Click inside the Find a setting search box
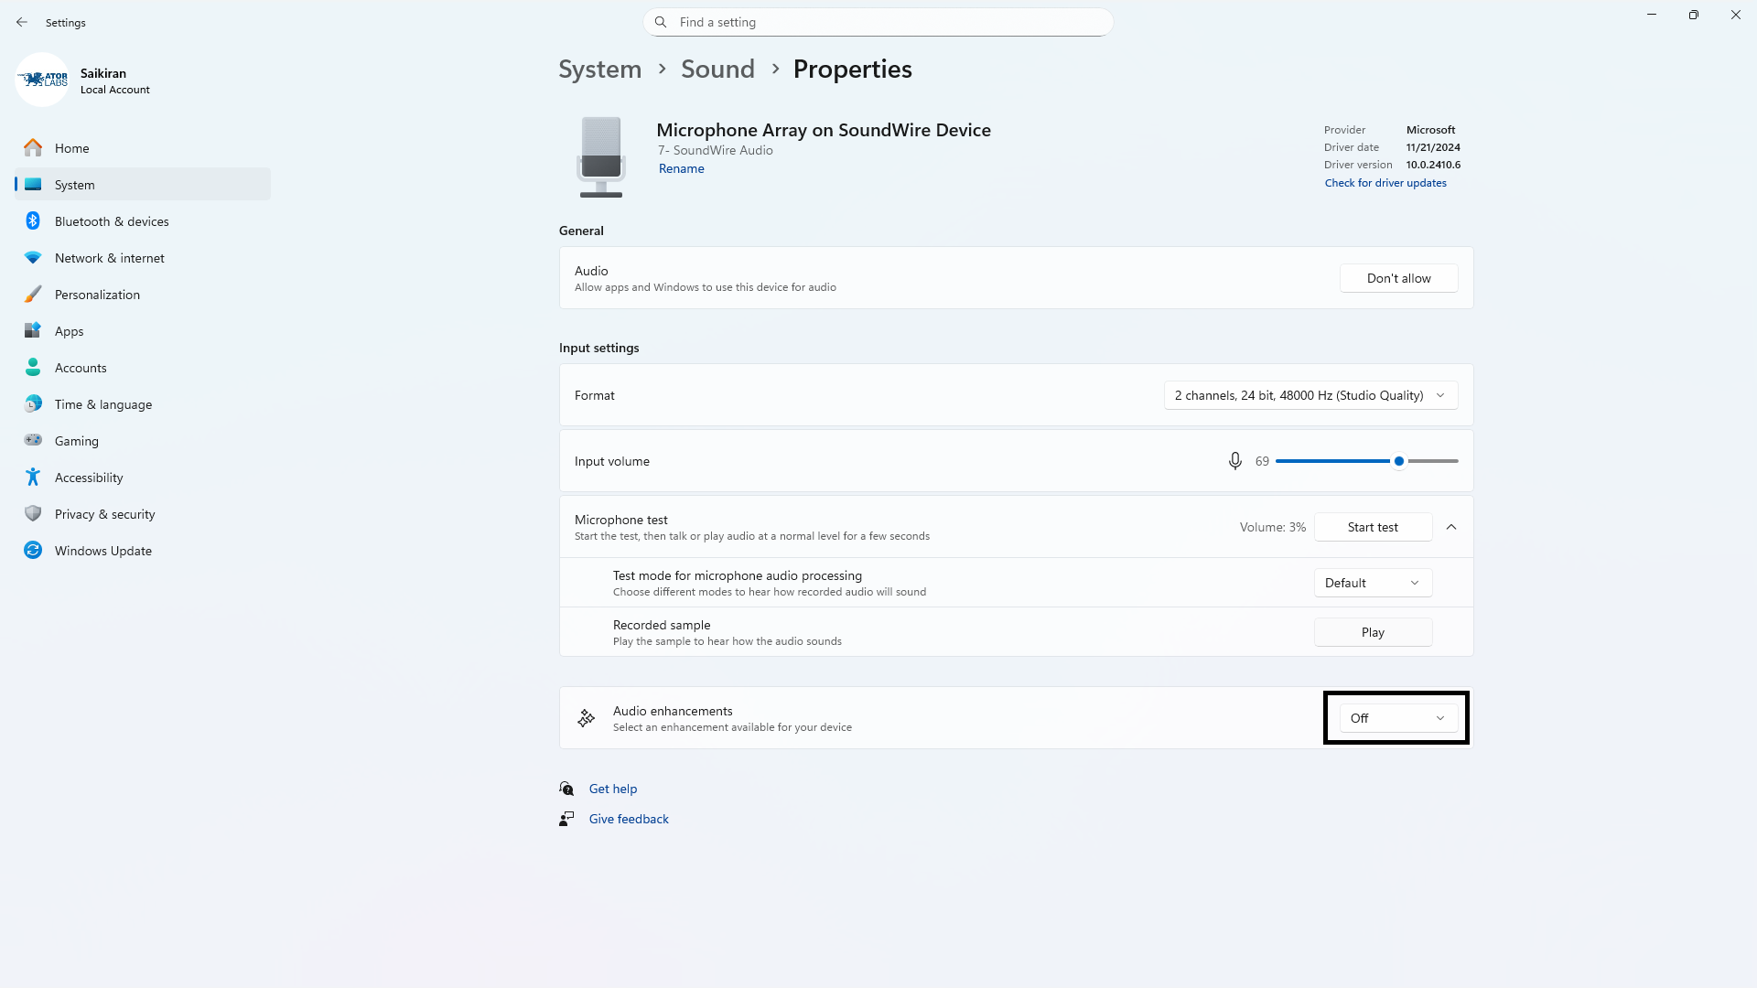The image size is (1757, 988). (878, 21)
